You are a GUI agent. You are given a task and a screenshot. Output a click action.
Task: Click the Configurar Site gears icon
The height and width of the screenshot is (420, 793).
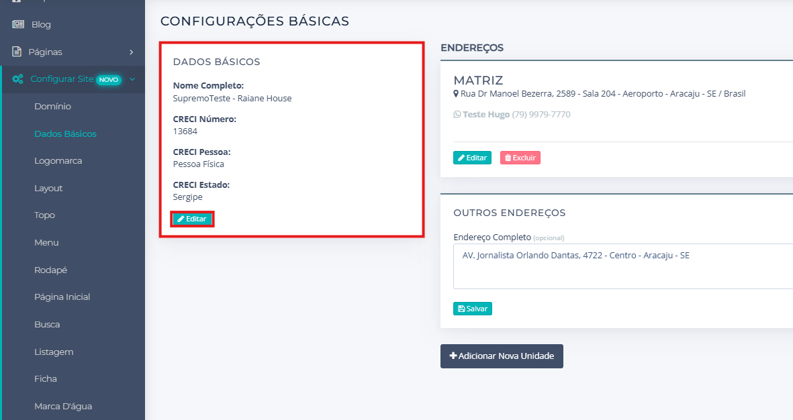[x=18, y=79]
